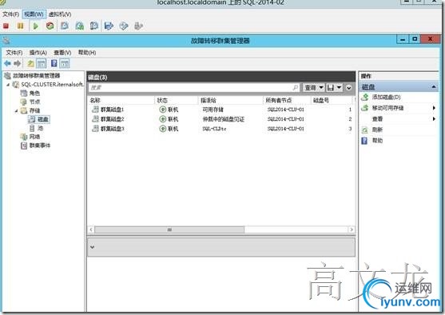
Task: Click the add disk icon in the actions pane
Action: click(x=364, y=98)
